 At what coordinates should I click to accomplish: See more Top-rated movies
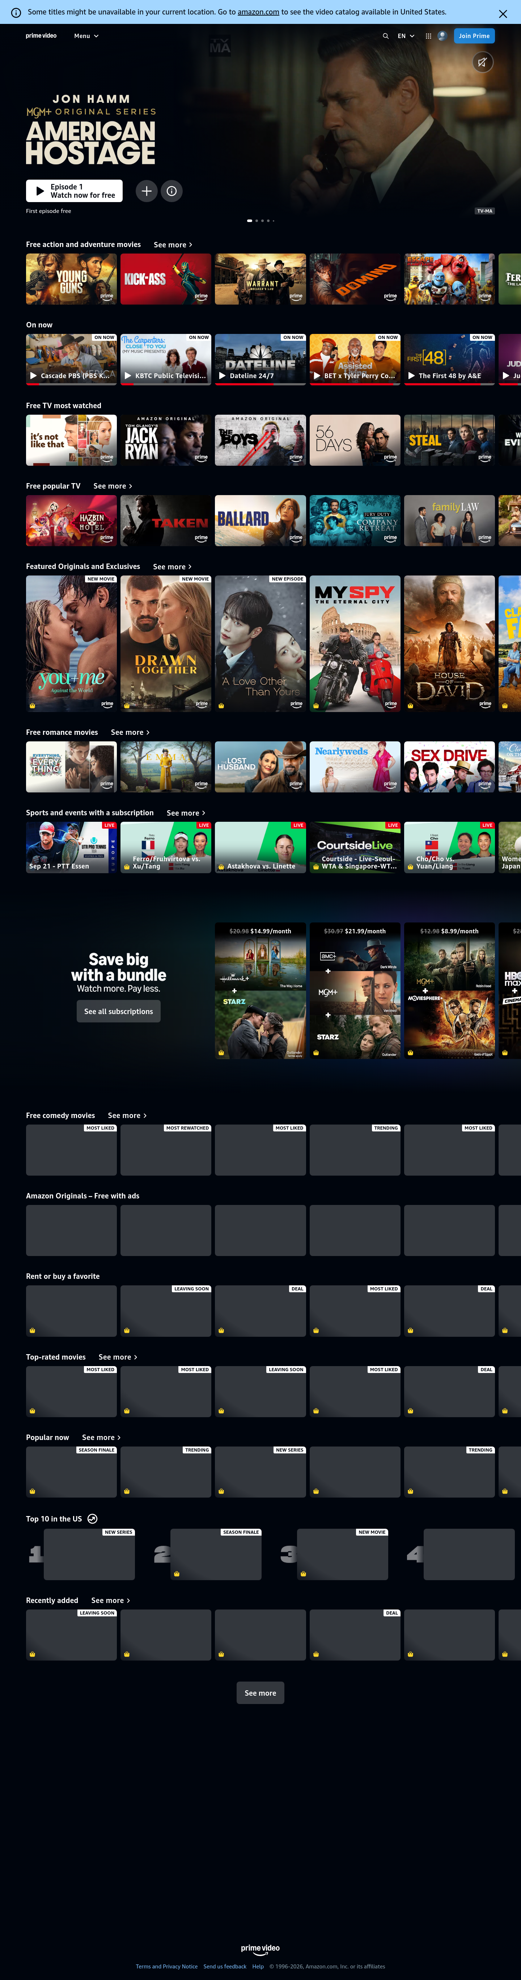pos(118,1357)
